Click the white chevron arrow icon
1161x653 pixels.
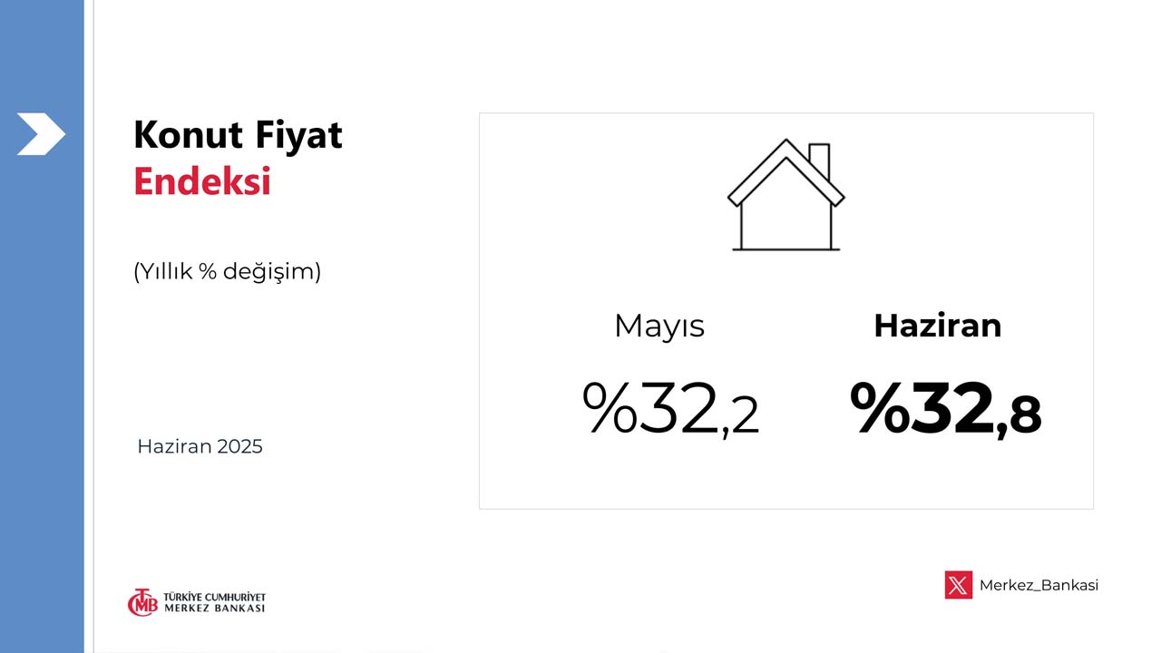[x=41, y=134]
